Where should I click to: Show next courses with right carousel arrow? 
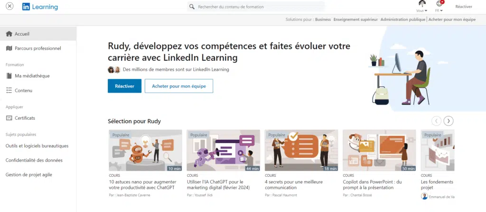pyautogui.click(x=449, y=121)
